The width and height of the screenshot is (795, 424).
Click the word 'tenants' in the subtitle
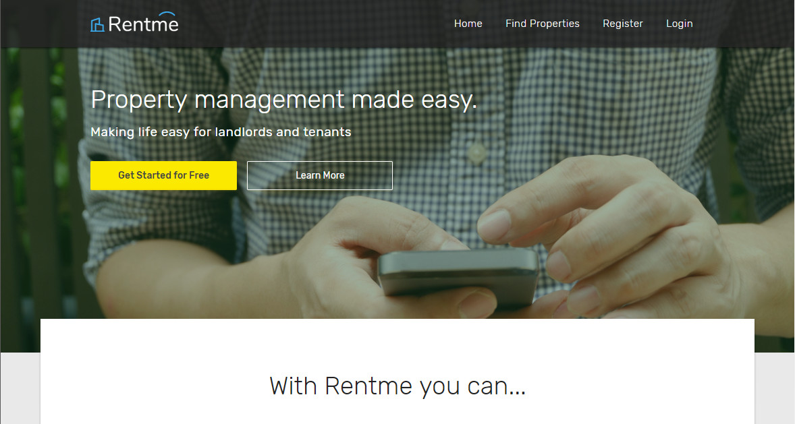point(327,132)
